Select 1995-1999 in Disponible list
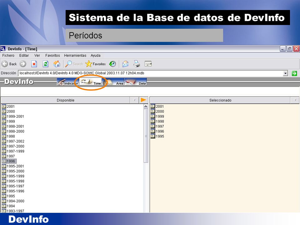This screenshot has width=300, height=225. [13, 176]
